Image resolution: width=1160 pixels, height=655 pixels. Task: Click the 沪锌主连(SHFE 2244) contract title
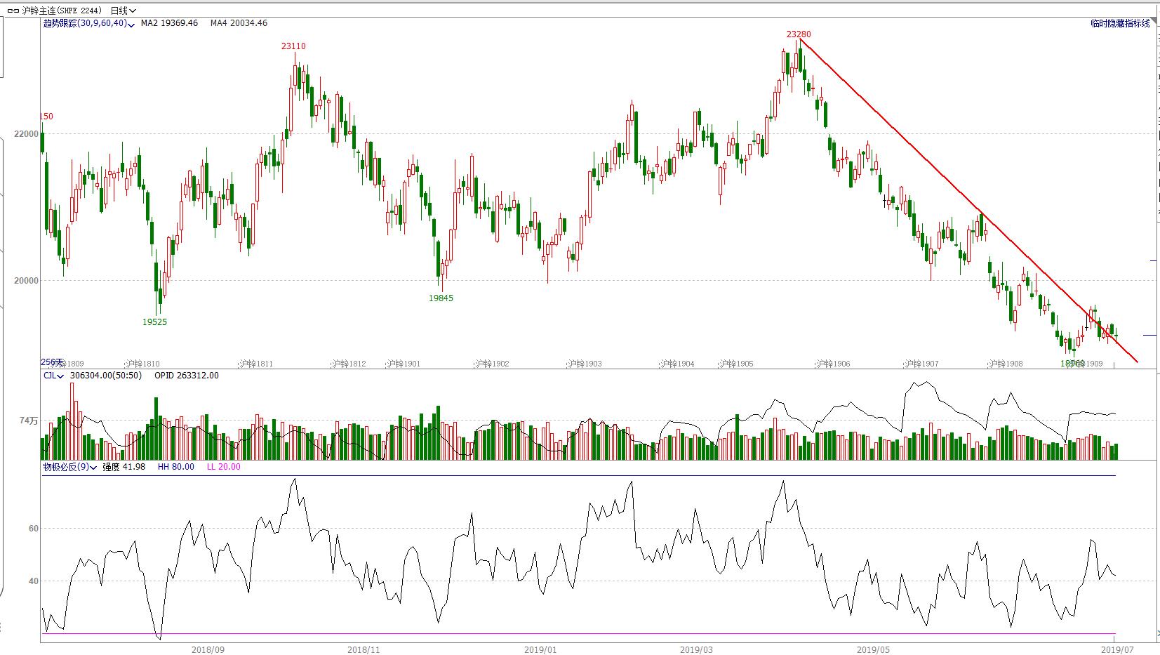[x=62, y=11]
